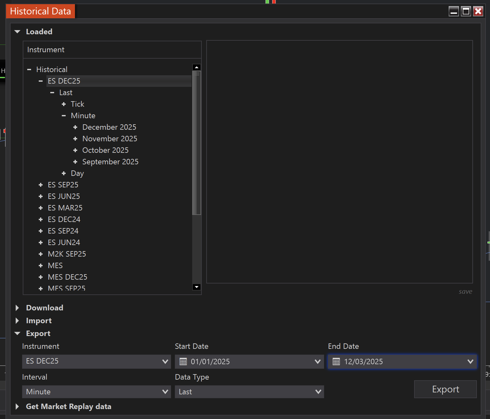Expand the M2K SEP25 instrument node
490x419 pixels.
click(41, 254)
